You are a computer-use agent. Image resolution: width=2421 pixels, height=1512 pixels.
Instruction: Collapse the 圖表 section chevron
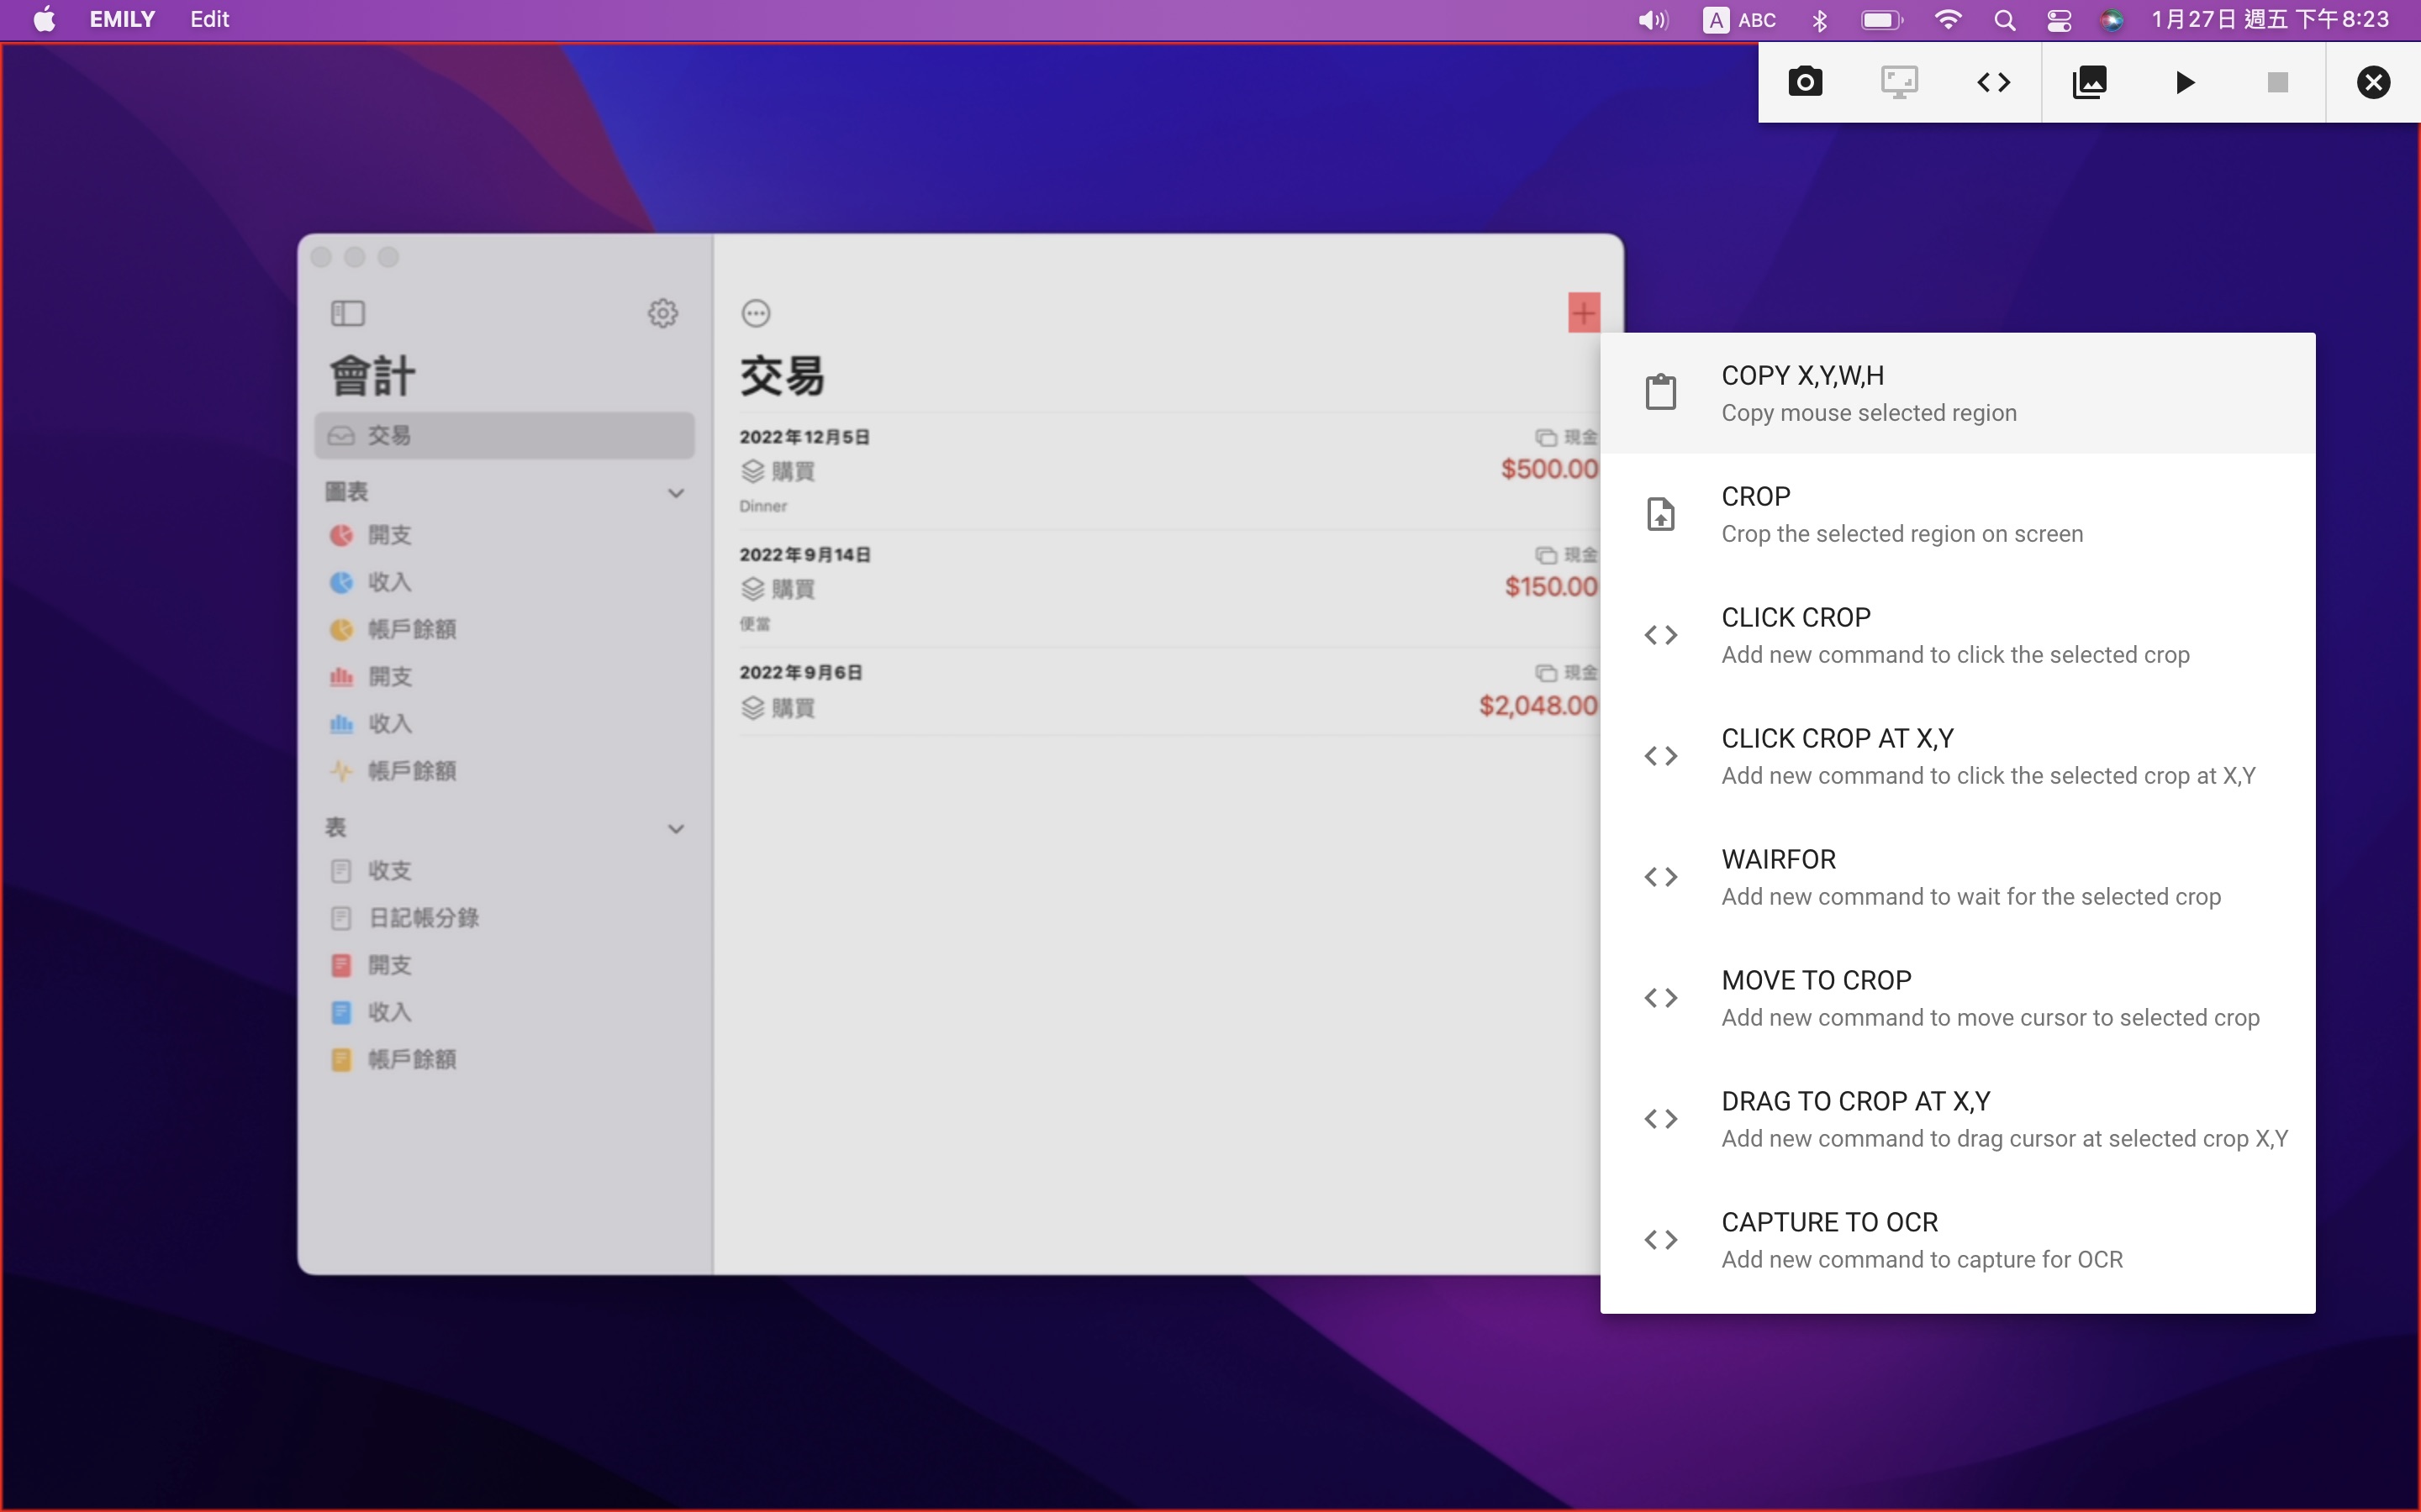pyautogui.click(x=676, y=493)
